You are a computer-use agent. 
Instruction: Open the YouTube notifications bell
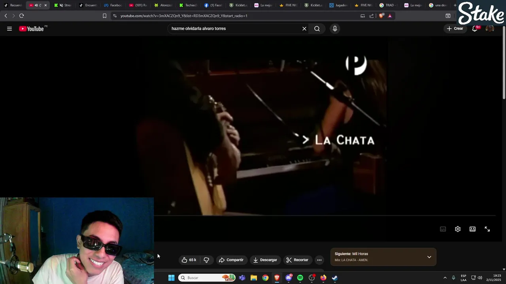click(x=475, y=28)
